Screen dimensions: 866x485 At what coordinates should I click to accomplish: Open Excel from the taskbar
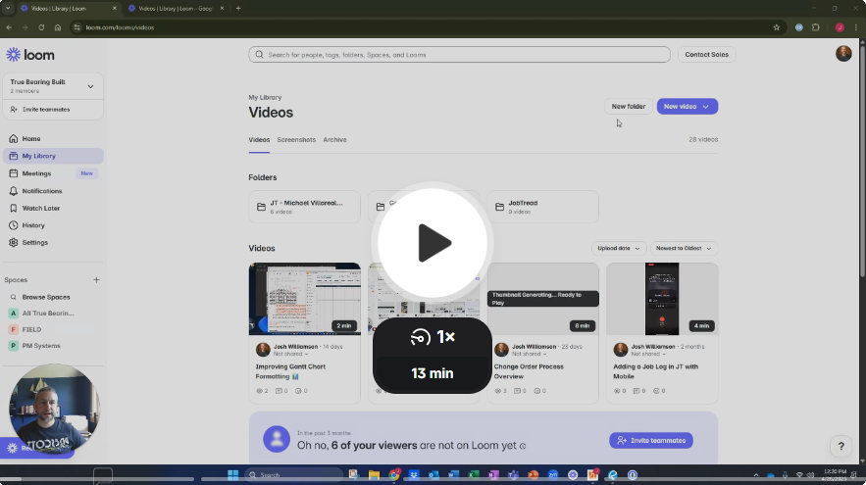[474, 475]
